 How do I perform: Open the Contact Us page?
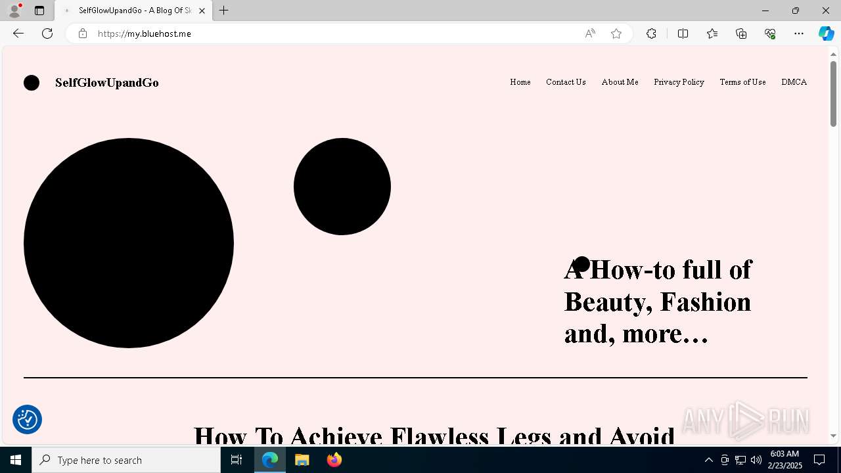point(566,82)
